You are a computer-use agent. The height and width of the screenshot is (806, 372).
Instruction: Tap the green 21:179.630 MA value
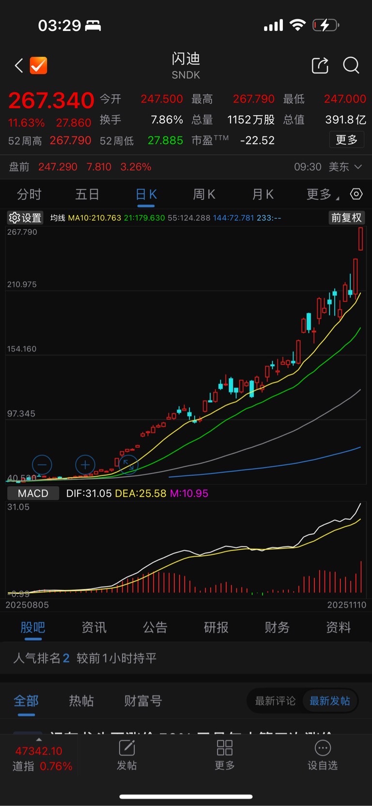144,218
